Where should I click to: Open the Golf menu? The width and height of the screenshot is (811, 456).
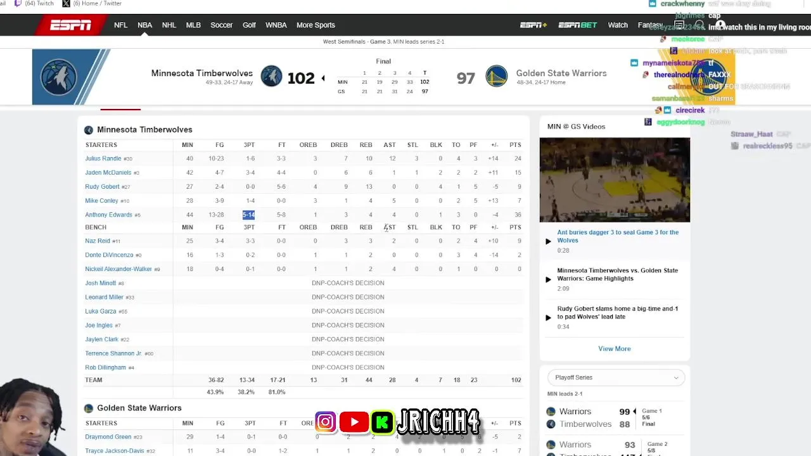coord(249,25)
